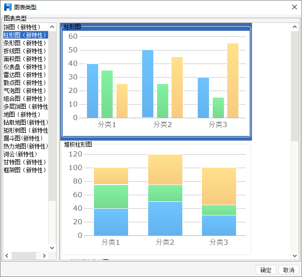Select 甘特图（新特性） list item
Image resolution: width=302 pixels, height=277 pixels.
26,162
